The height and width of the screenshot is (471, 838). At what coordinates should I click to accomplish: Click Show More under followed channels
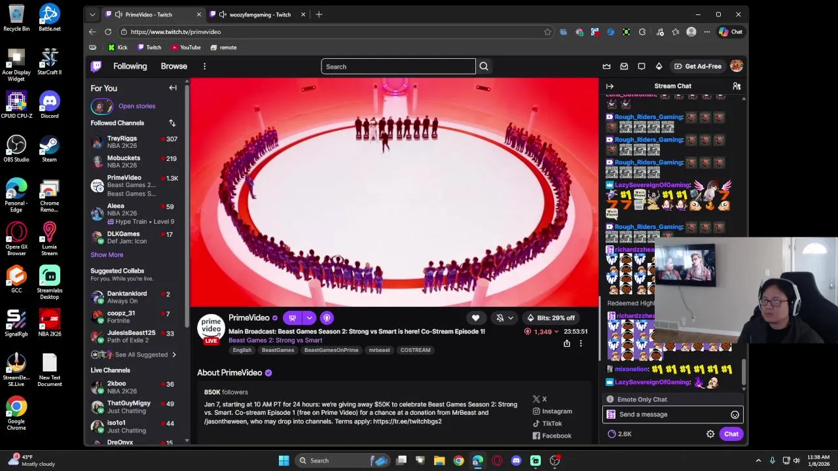click(107, 254)
